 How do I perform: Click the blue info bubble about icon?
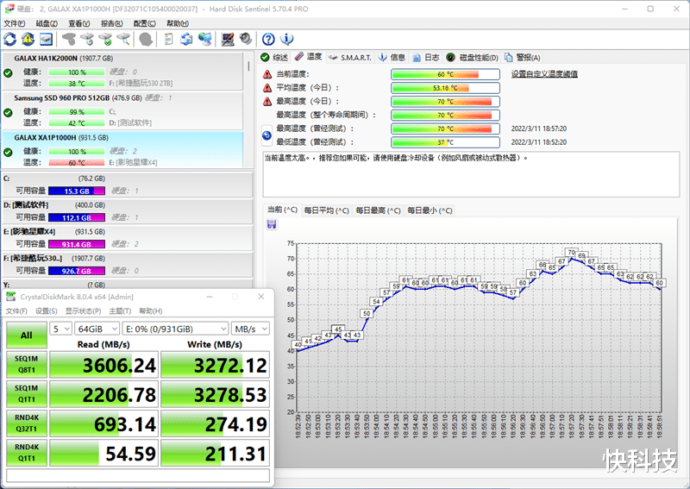pyautogui.click(x=287, y=39)
